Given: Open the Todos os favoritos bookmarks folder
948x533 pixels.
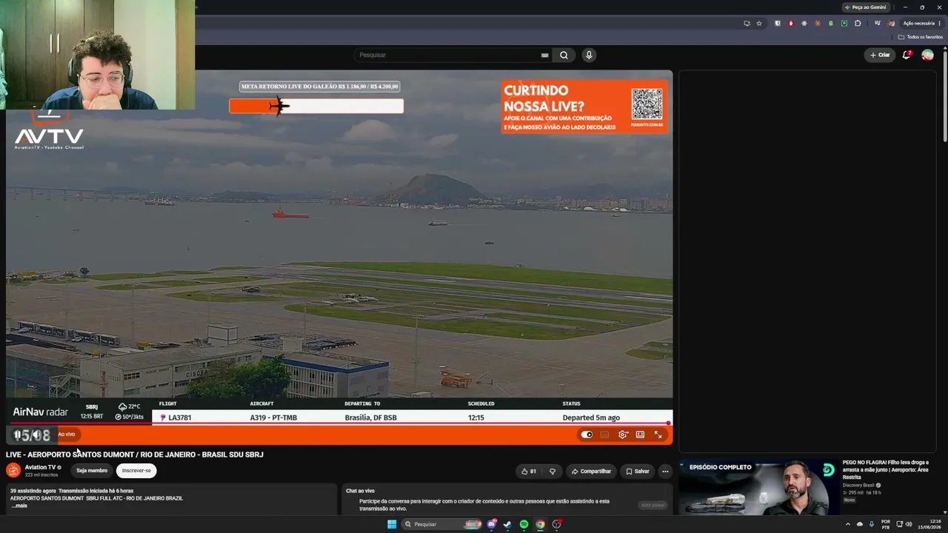Looking at the screenshot, I should (921, 37).
